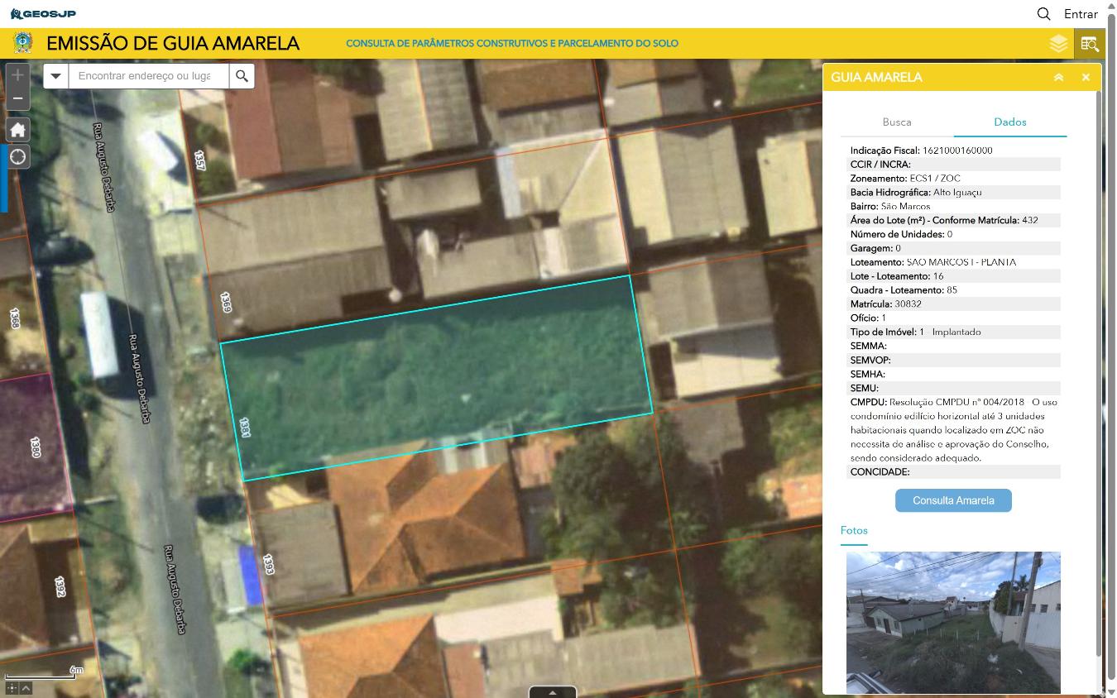The height and width of the screenshot is (698, 1117).
Task: Run the address search magnifier button
Action: (242, 76)
